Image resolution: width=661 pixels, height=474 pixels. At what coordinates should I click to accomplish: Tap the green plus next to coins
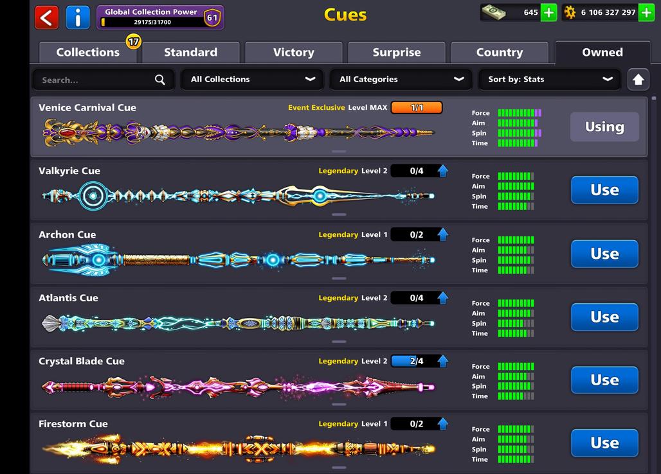646,13
